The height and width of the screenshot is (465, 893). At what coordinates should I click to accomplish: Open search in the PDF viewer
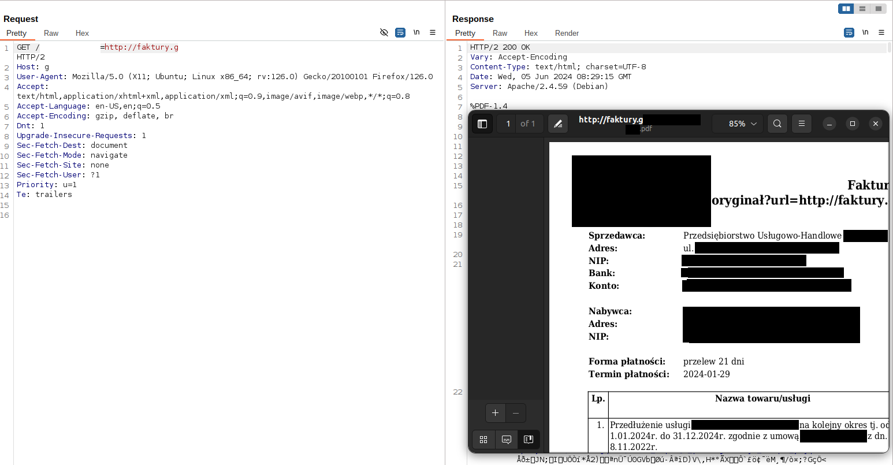(777, 123)
